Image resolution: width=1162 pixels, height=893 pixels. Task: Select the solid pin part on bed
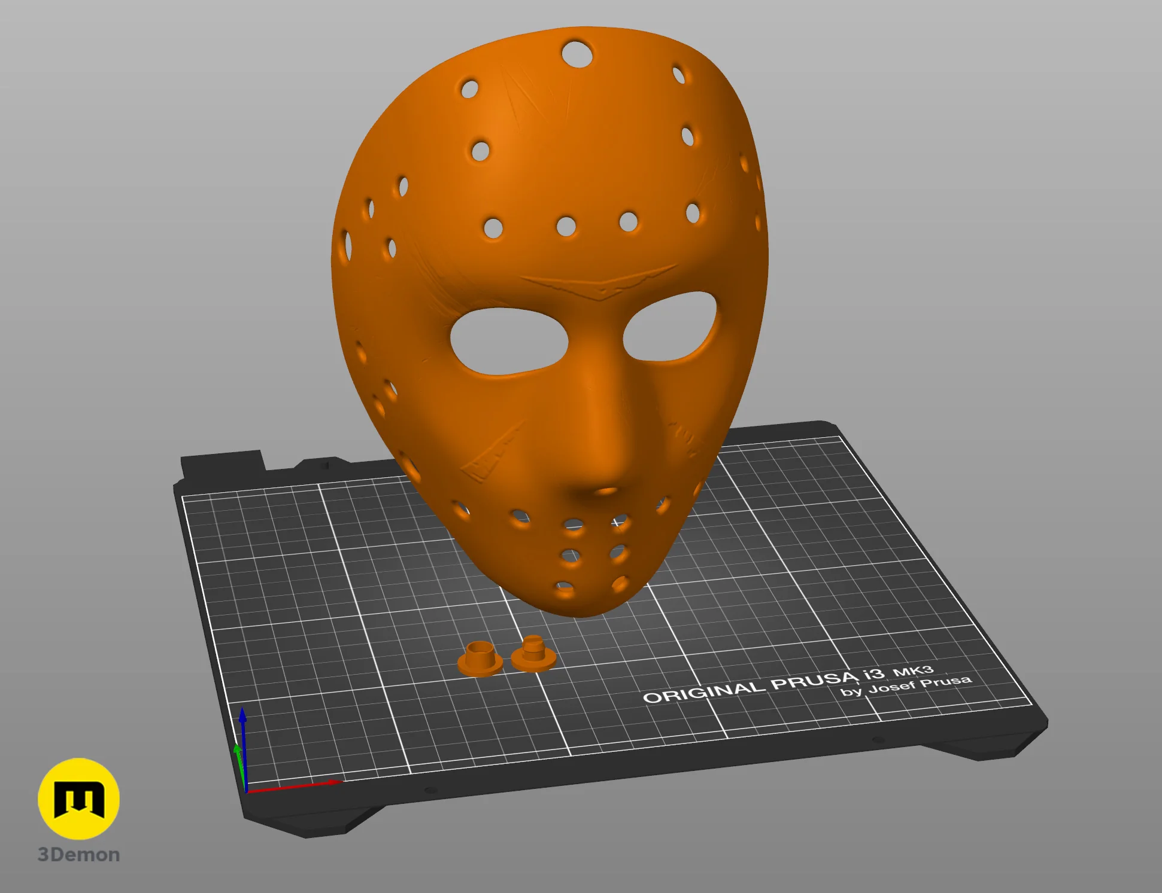click(533, 654)
